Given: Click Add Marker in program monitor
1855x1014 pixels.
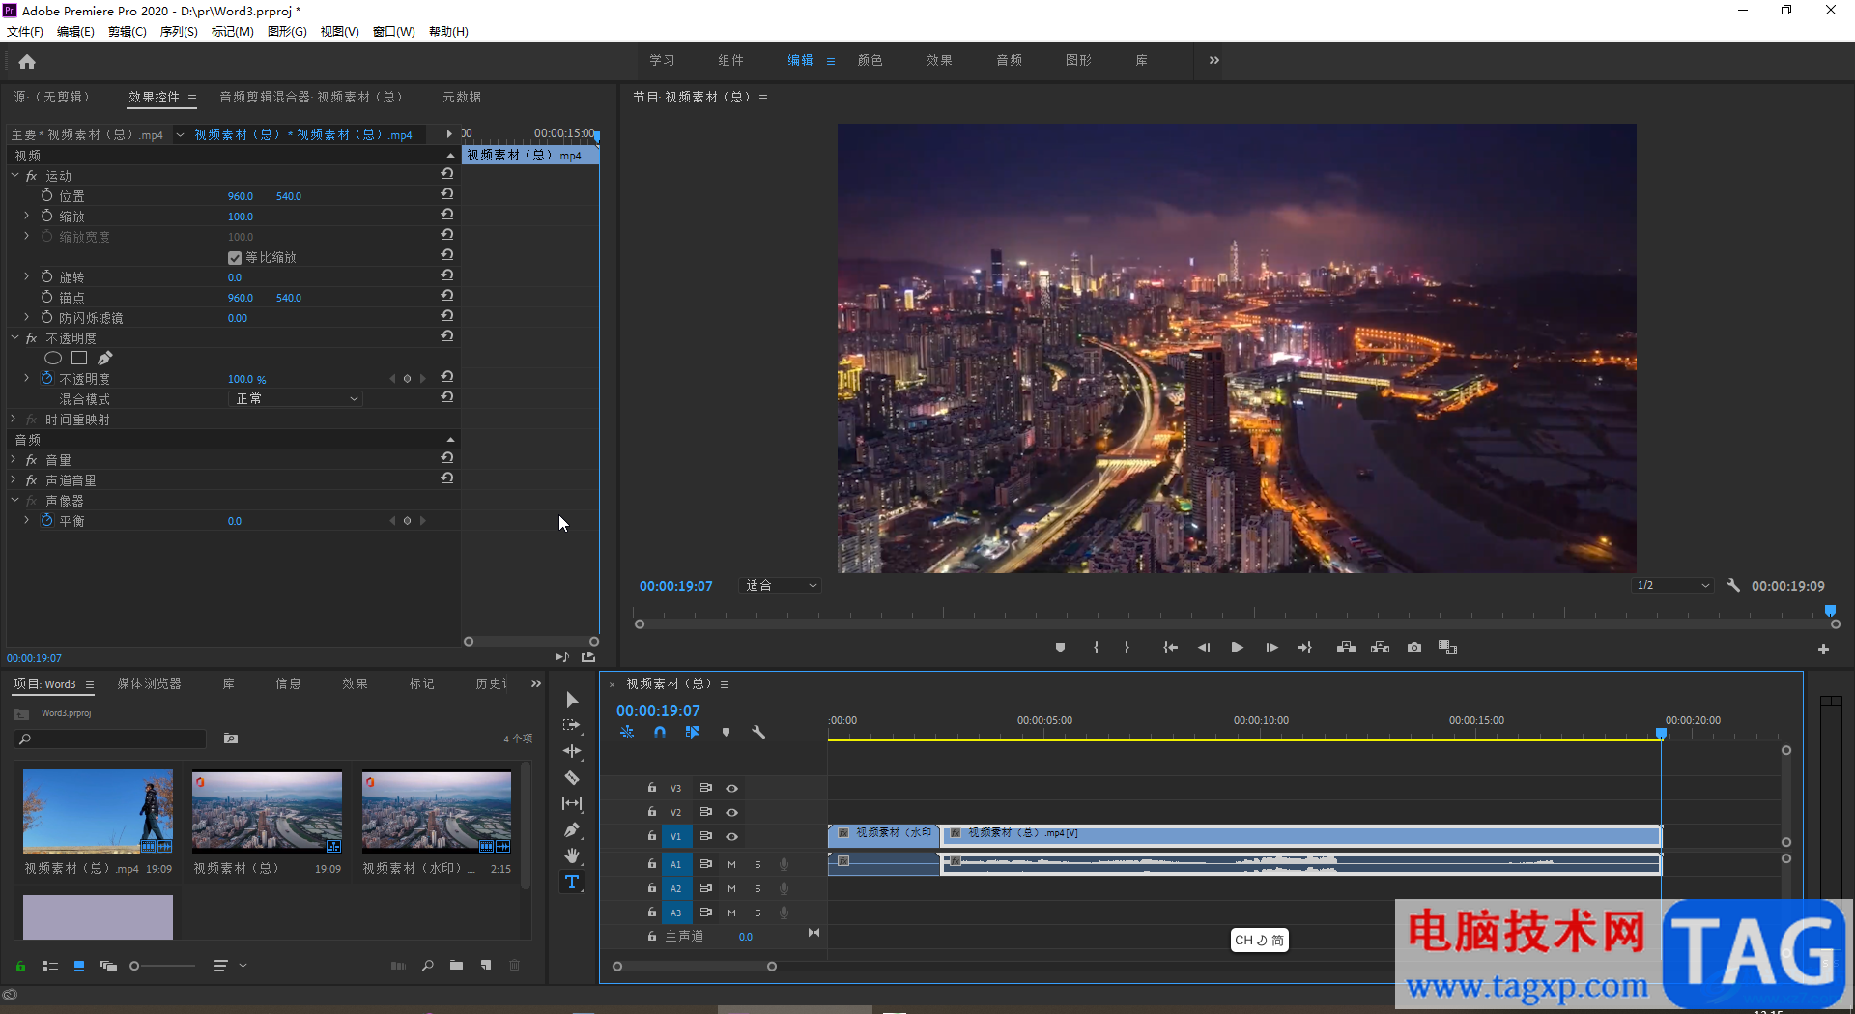Looking at the screenshot, I should (1060, 648).
